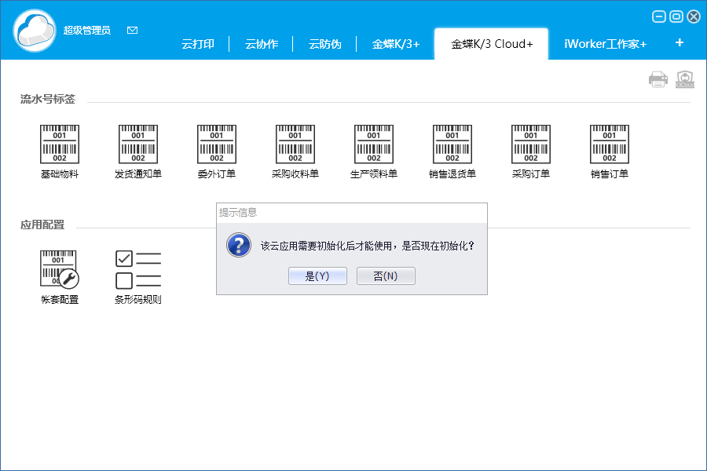Image resolution: width=707 pixels, height=471 pixels.
Task: Click the question mark icon in dialog
Action: pos(239,245)
